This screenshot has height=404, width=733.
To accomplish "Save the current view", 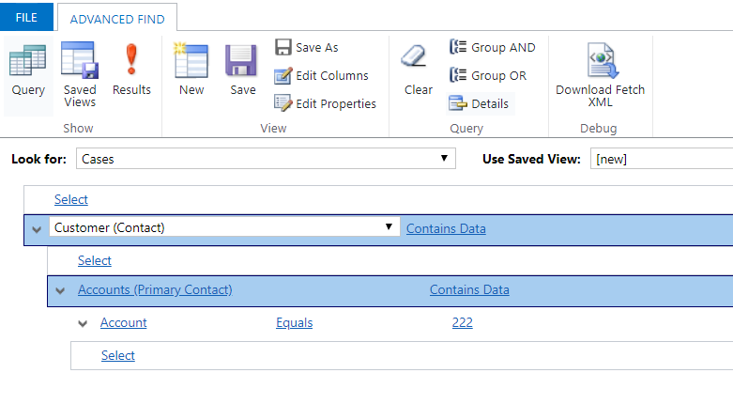I will pyautogui.click(x=242, y=70).
